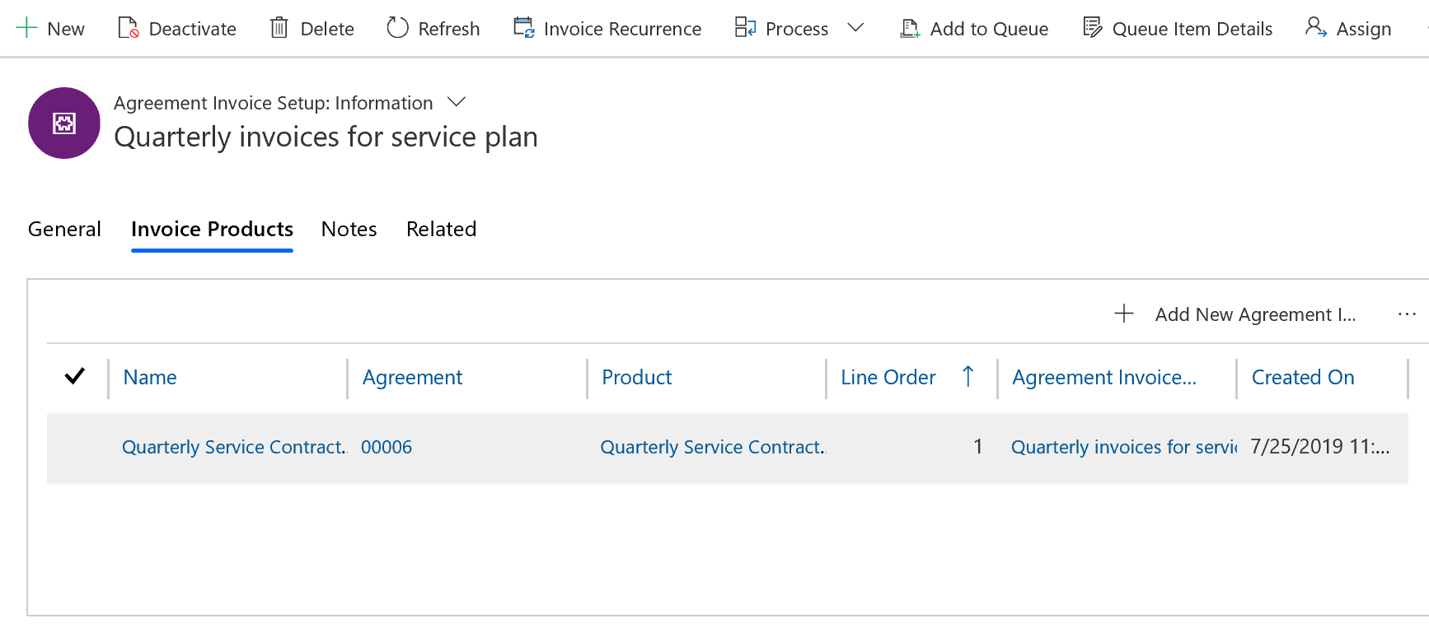Click the Invoice Recurrence calendar icon
The width and height of the screenshot is (1429, 637).
tap(523, 28)
